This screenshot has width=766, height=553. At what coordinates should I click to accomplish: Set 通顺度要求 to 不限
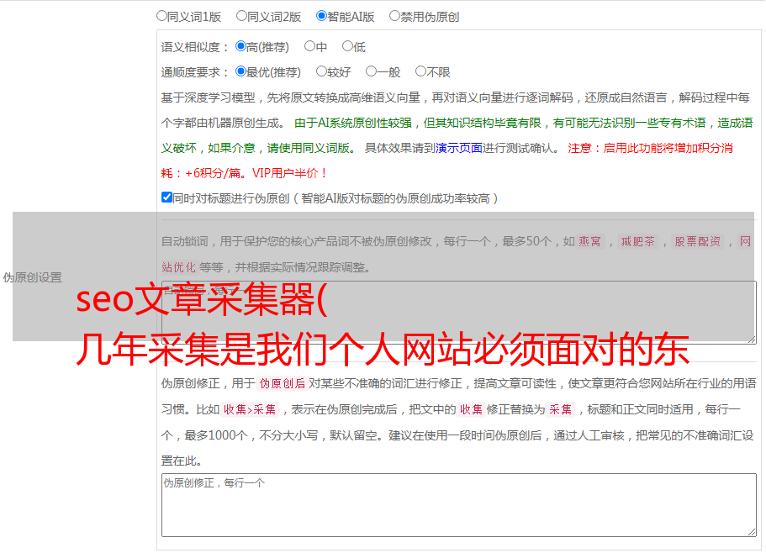coord(420,71)
